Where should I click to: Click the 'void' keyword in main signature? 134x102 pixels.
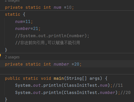click(46, 79)
